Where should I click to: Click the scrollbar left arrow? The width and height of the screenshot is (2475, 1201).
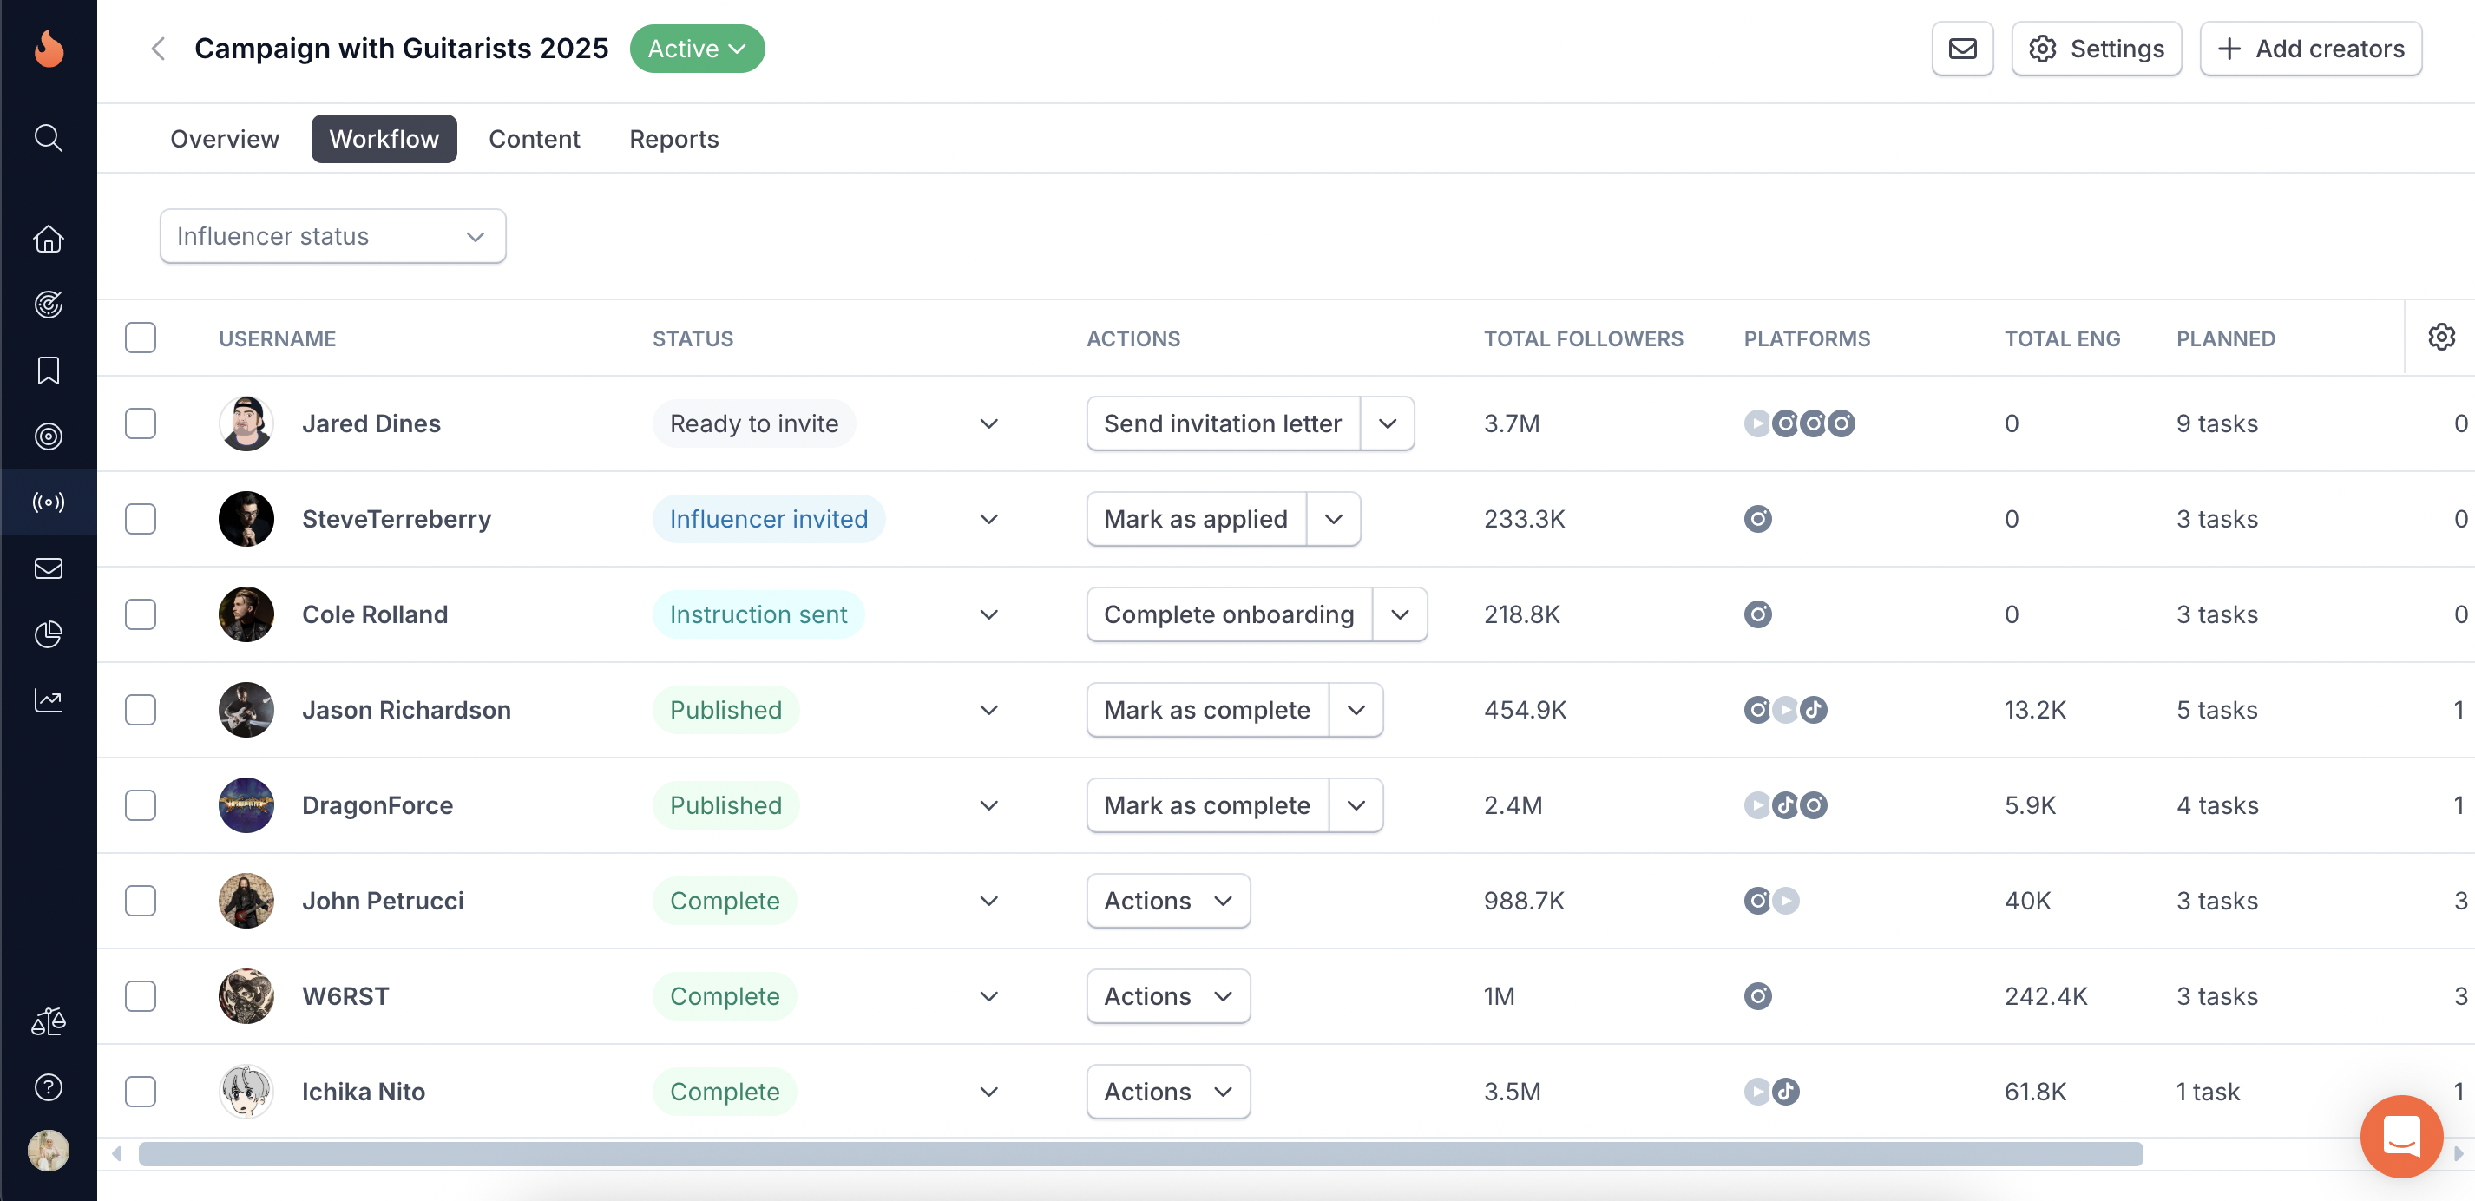116,1153
